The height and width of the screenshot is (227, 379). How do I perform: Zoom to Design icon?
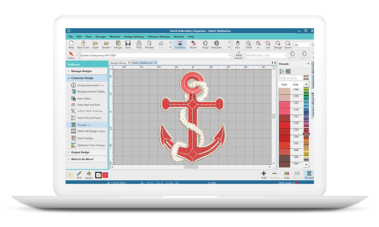pyautogui.click(x=278, y=45)
